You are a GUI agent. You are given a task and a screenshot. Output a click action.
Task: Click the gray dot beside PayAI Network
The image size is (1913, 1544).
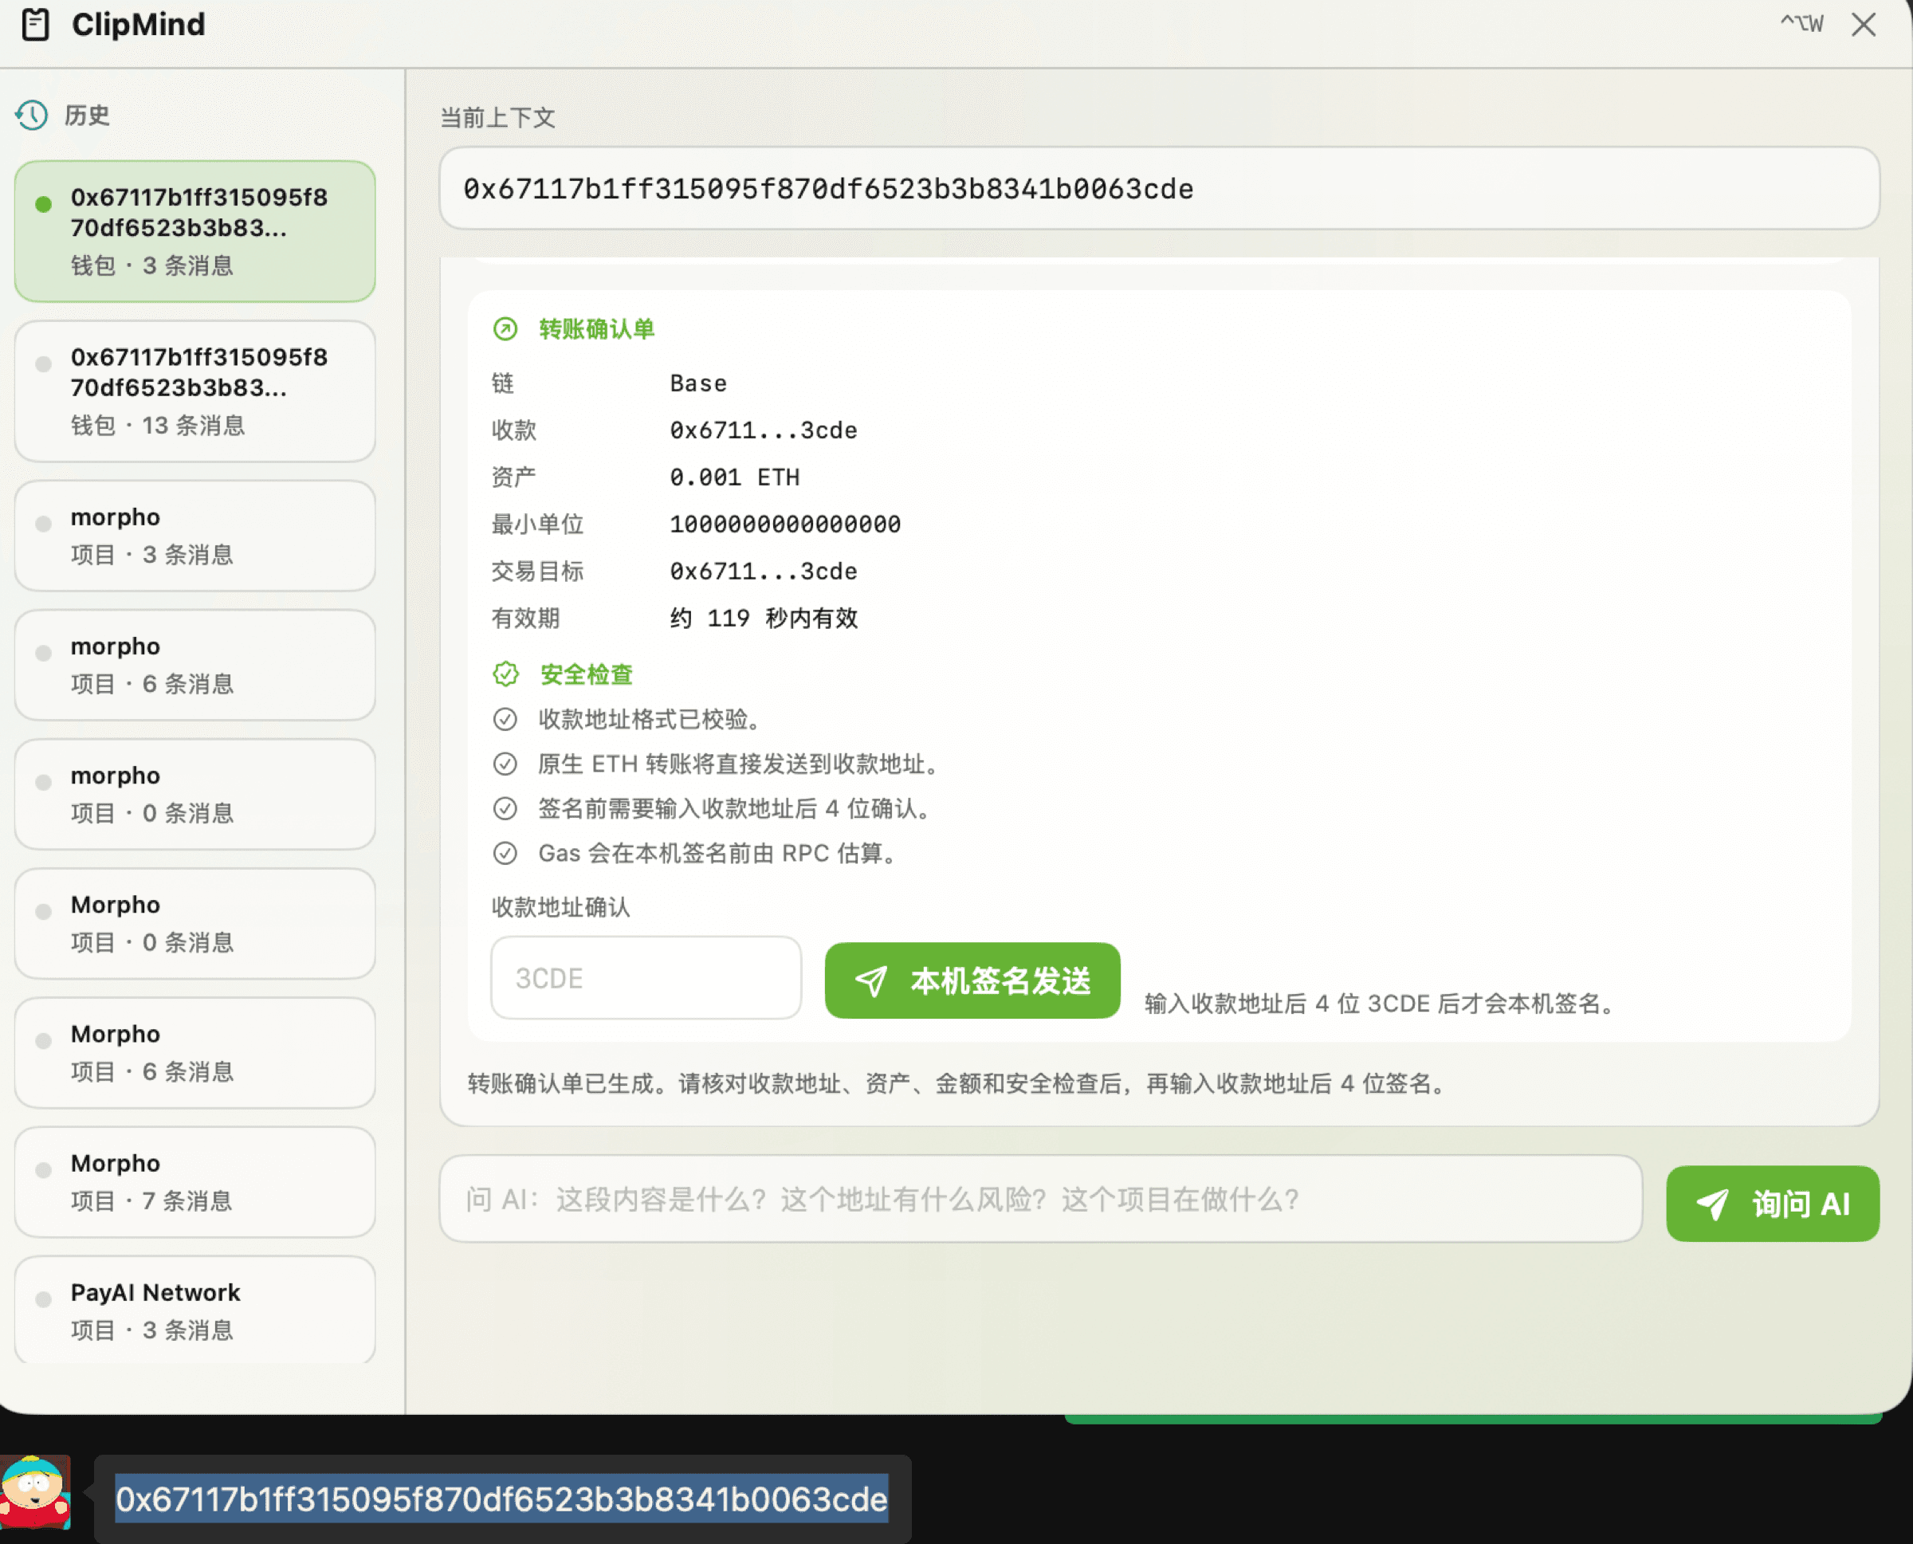[x=43, y=1299]
